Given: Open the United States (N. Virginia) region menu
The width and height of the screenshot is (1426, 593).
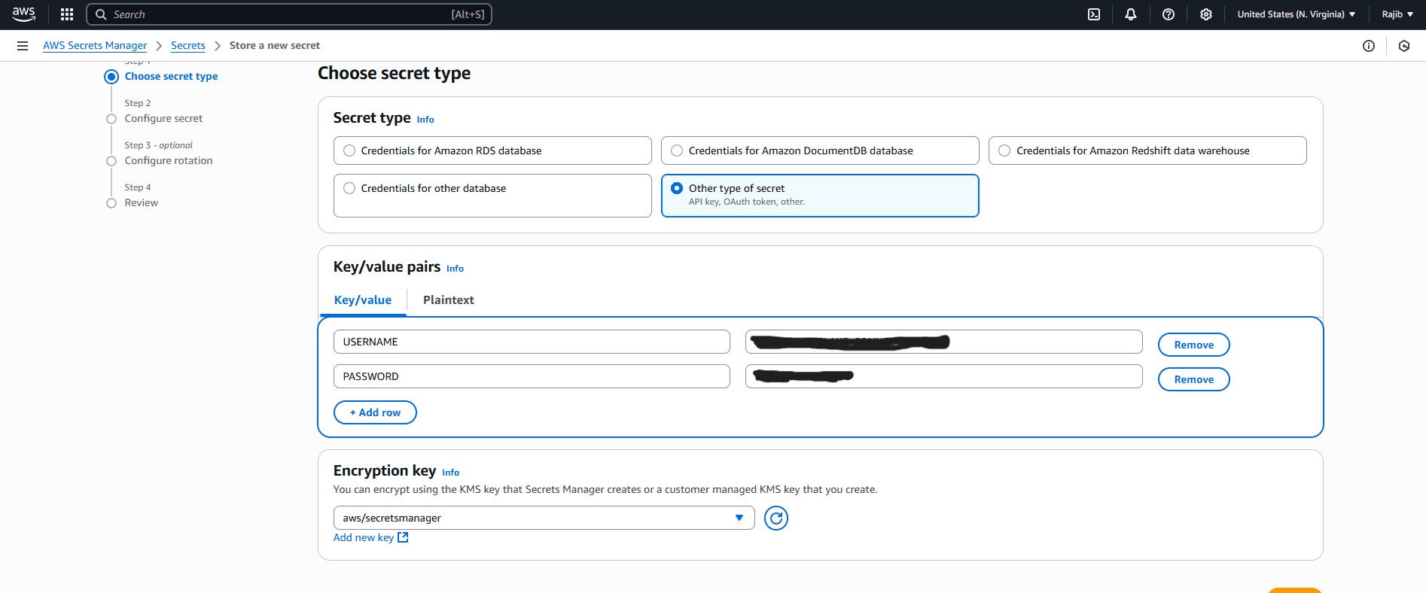Looking at the screenshot, I should click(x=1296, y=14).
